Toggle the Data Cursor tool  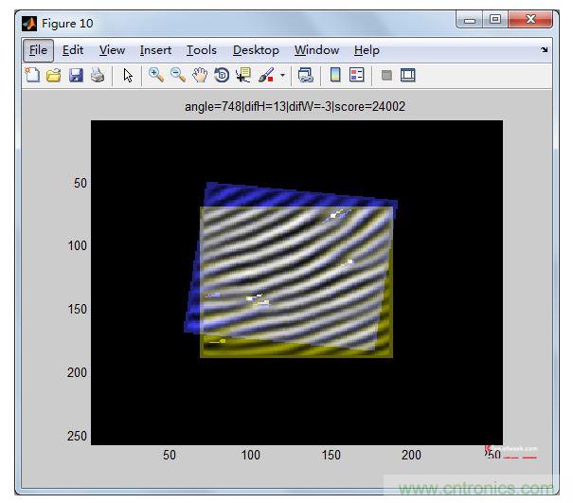pyautogui.click(x=242, y=76)
